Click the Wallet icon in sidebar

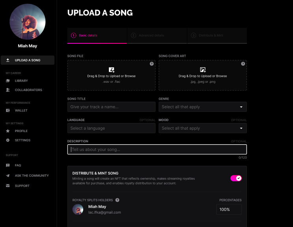coord(7,110)
